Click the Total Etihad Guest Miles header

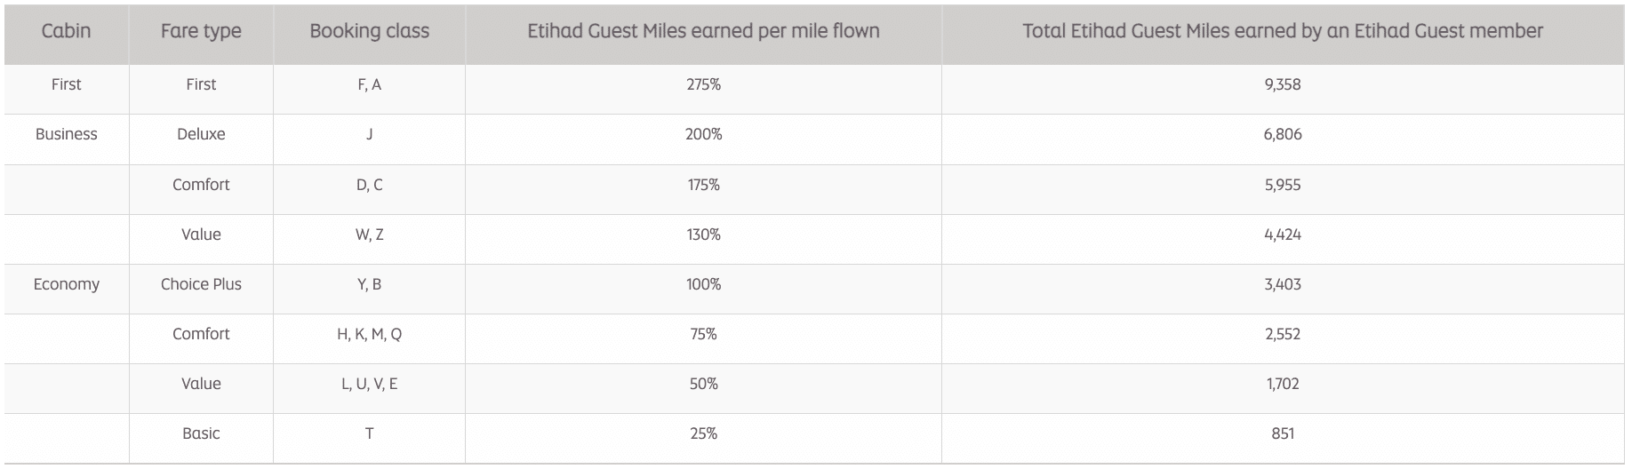tap(1282, 31)
